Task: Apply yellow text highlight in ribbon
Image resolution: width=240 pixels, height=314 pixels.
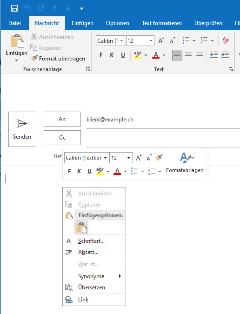Action: [x=138, y=55]
